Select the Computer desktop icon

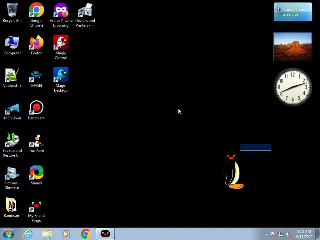12,45
